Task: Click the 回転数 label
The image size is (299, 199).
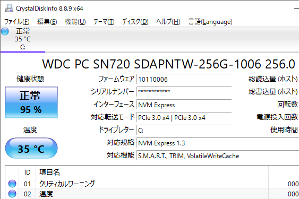Action: (287, 104)
